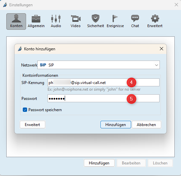Focus the SIP-Kennung input field

point(103,82)
